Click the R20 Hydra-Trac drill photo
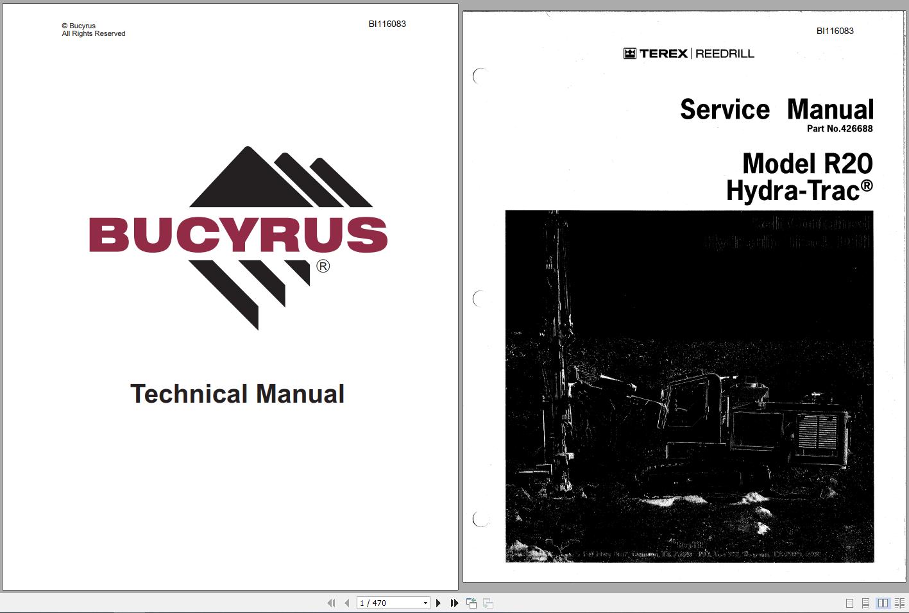Image resolution: width=909 pixels, height=613 pixels. [x=689, y=387]
